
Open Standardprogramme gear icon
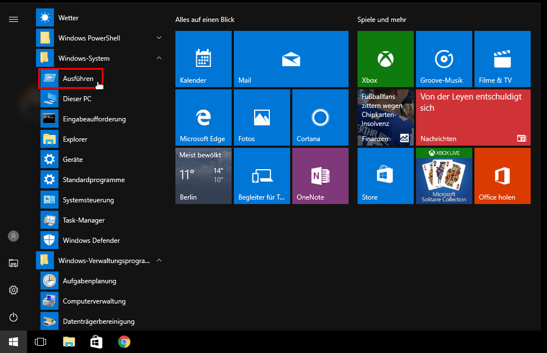tap(49, 179)
